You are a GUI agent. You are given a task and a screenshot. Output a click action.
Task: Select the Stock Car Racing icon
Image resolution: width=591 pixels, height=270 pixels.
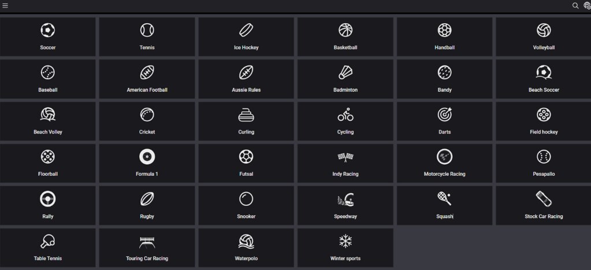click(x=544, y=199)
